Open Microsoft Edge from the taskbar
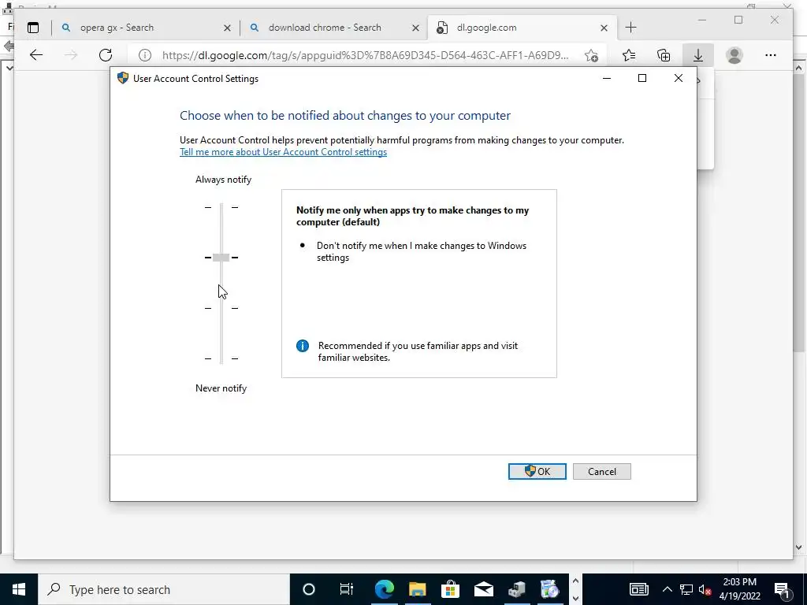The height and width of the screenshot is (605, 807). pos(384,589)
